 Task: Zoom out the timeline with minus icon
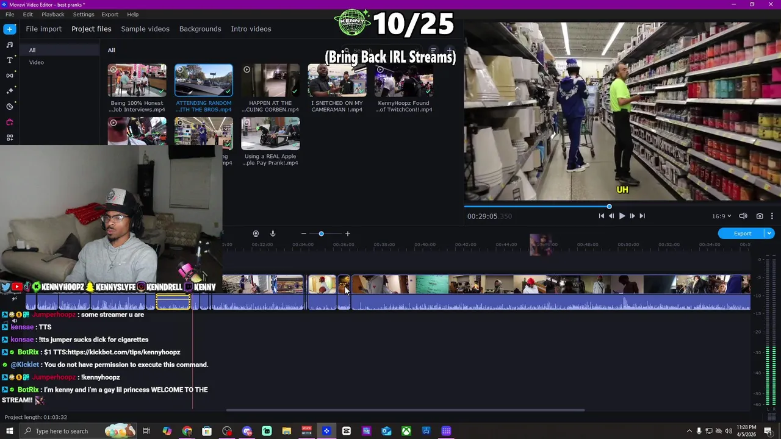(303, 234)
